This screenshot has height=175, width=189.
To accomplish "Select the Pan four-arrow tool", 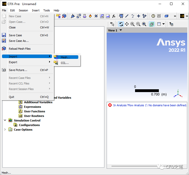I will coord(127,24).
